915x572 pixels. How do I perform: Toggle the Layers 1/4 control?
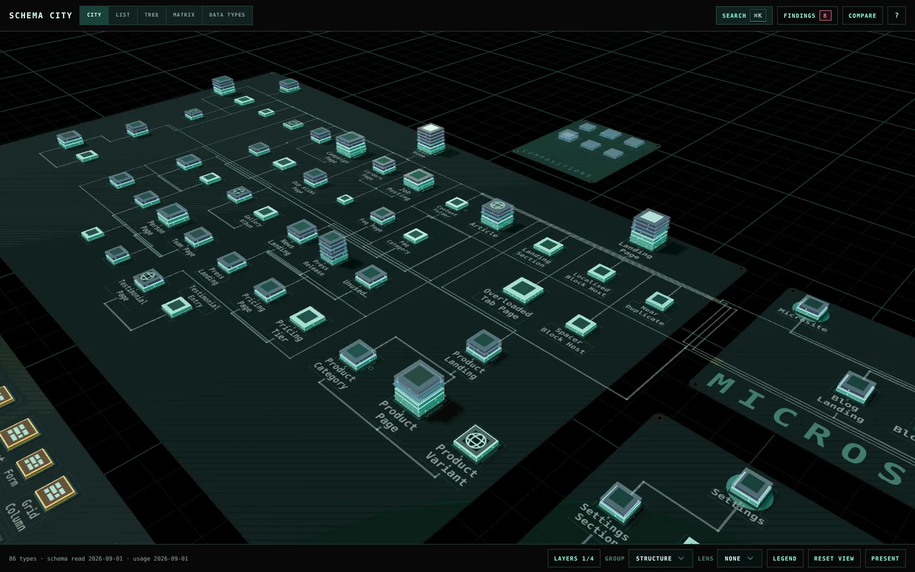point(574,558)
